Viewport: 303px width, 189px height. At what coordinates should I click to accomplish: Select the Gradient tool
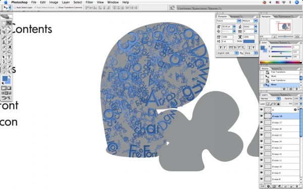pyautogui.click(x=9, y=47)
